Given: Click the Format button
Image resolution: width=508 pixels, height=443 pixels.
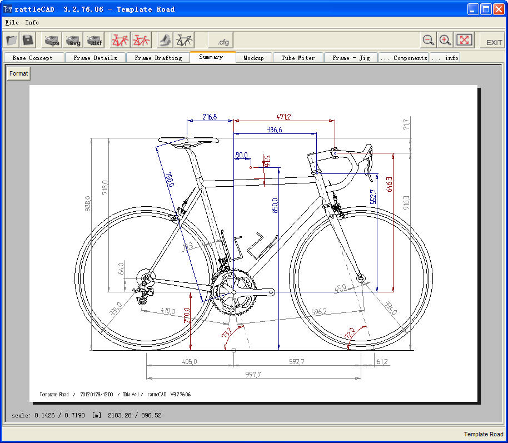Looking at the screenshot, I should [x=18, y=73].
